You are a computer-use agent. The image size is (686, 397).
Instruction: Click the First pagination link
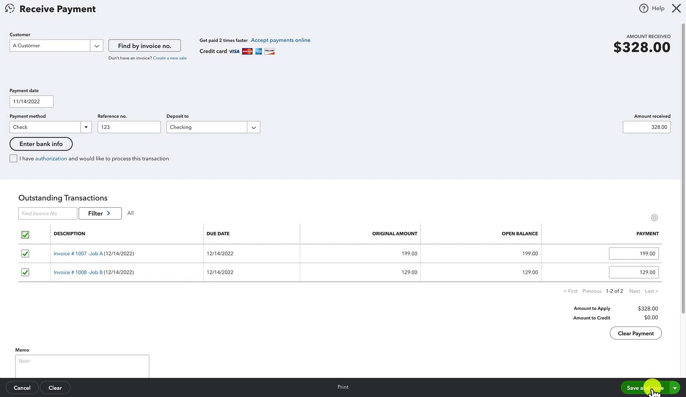[570, 291]
